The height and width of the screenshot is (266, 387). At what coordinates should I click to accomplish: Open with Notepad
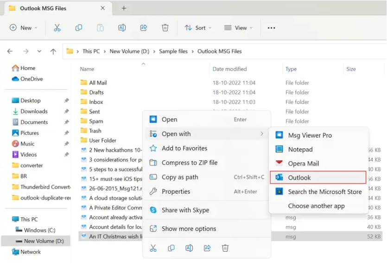click(x=318, y=149)
